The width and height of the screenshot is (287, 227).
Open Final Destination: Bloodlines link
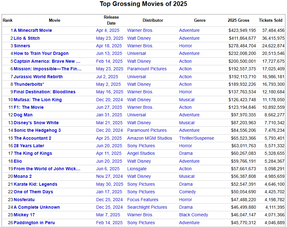[45, 92]
